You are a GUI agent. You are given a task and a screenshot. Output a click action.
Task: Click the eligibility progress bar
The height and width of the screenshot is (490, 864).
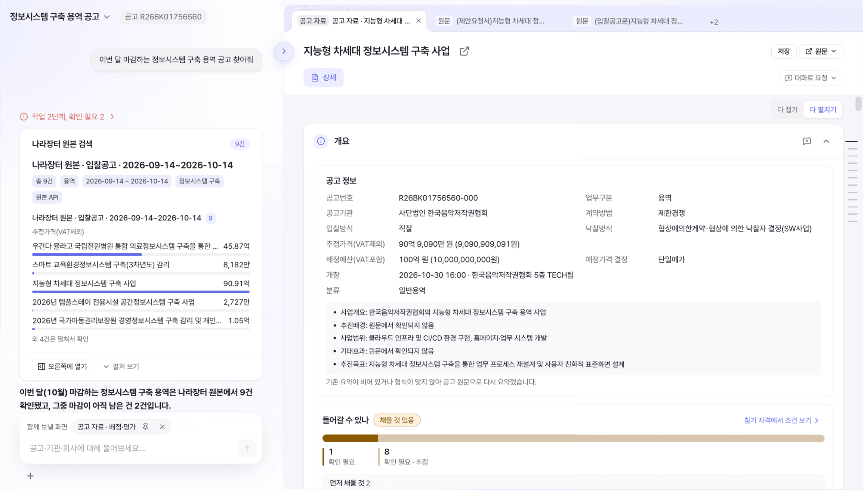click(x=573, y=438)
